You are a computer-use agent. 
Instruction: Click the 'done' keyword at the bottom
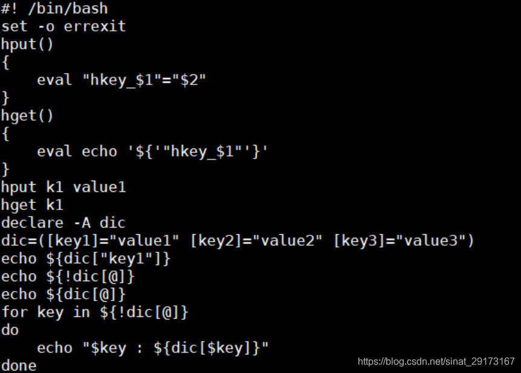pos(19,365)
